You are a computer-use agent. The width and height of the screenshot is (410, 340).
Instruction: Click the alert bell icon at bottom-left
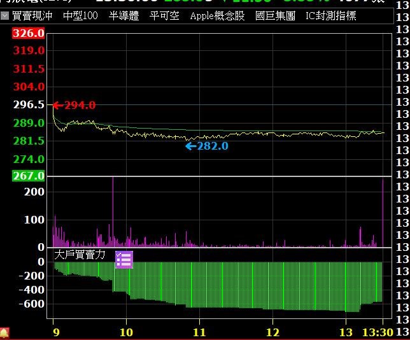coord(4,333)
